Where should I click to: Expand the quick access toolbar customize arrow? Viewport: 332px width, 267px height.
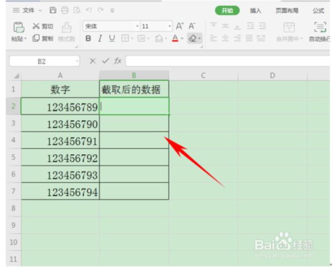pos(112,10)
